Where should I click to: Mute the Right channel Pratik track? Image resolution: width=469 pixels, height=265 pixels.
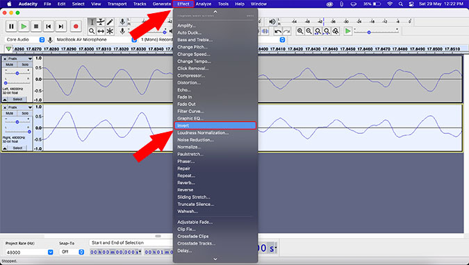tap(10, 113)
